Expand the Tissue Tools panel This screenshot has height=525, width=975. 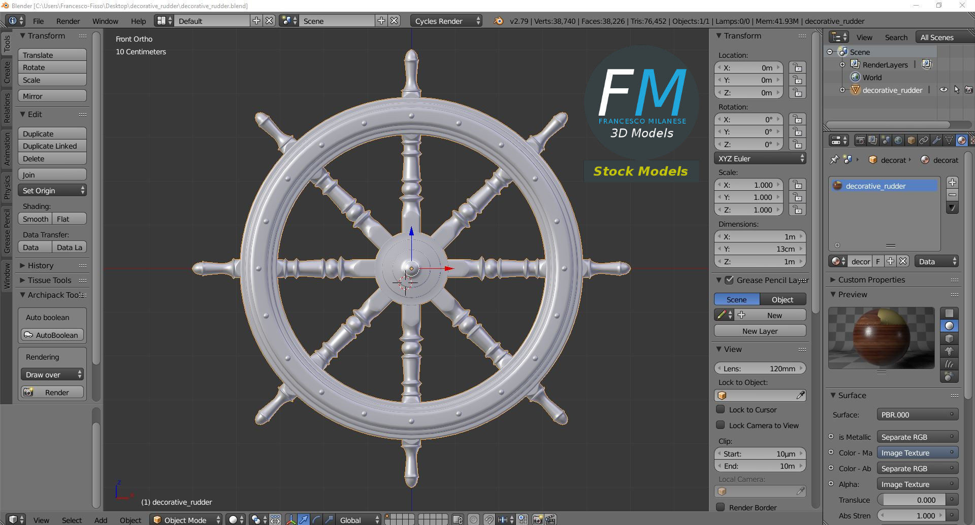coord(45,280)
